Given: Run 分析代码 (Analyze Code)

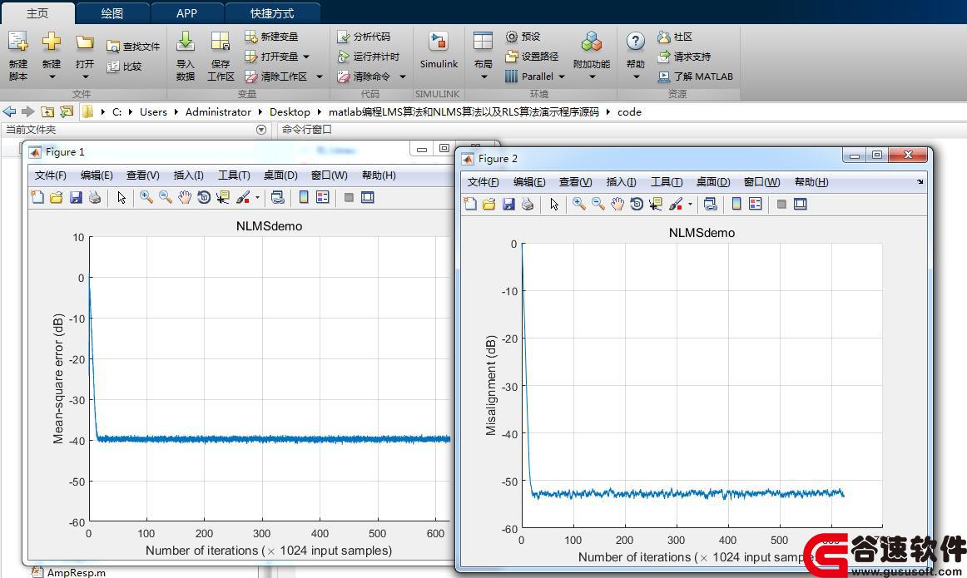Looking at the screenshot, I should 364,37.
